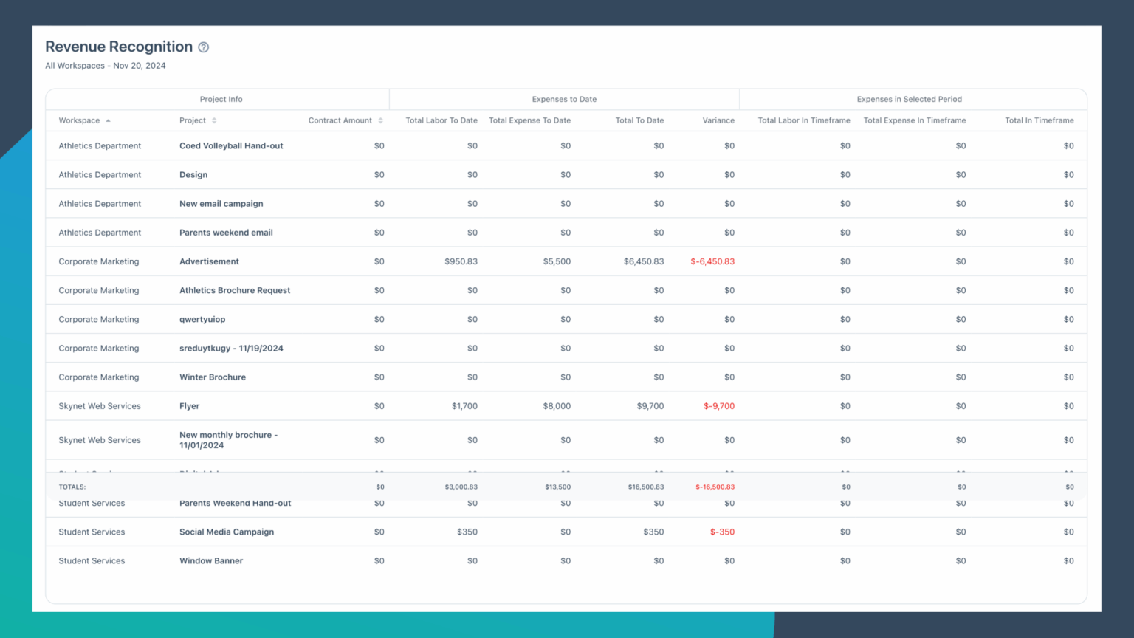Viewport: 1134px width, 638px height.
Task: Select the Expenses to Date section header
Action: click(x=564, y=99)
